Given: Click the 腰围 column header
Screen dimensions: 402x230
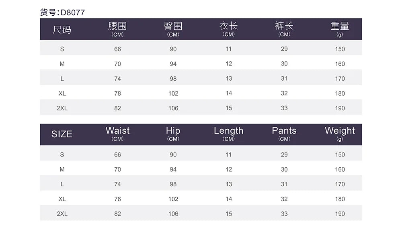Looking at the screenshot, I should 117,29.
